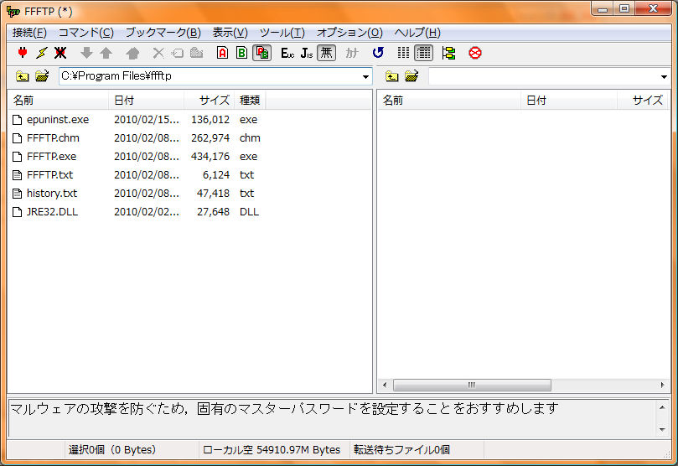Select file FFFTP.chm
This screenshot has width=678, height=466.
point(53,138)
